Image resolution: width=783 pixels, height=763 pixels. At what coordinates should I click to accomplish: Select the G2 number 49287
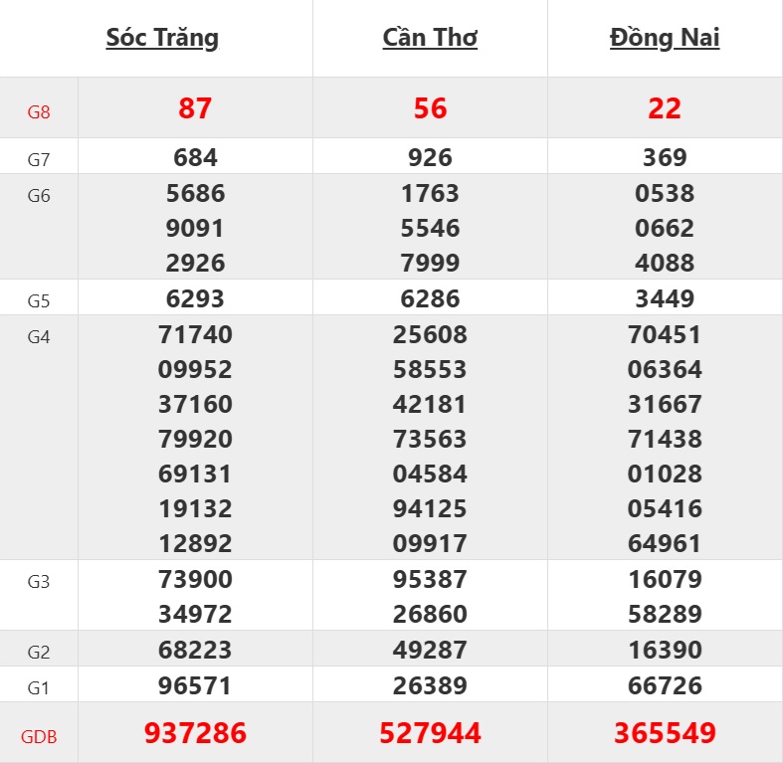(x=430, y=650)
